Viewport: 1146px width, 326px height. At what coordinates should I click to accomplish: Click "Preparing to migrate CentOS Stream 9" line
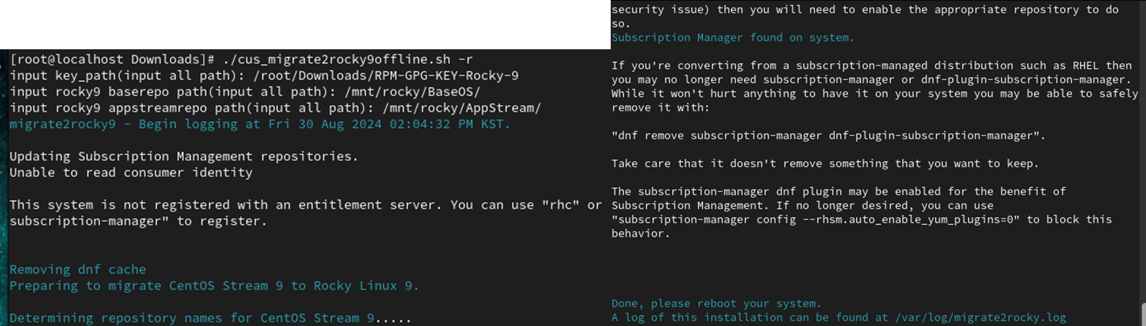[214, 286]
